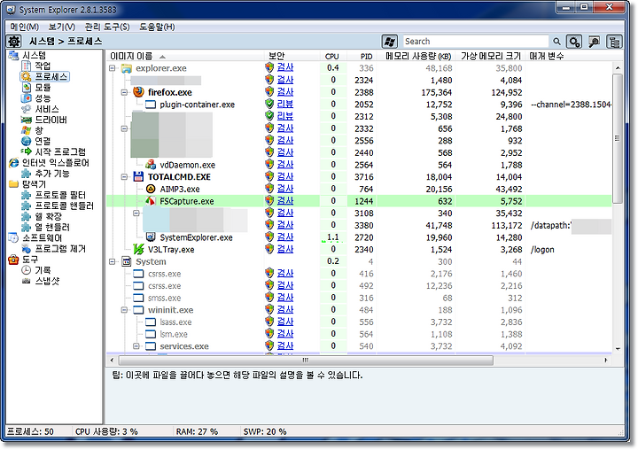Open the 보기(V) menu
This screenshot has width=638, height=450.
pyautogui.click(x=62, y=27)
